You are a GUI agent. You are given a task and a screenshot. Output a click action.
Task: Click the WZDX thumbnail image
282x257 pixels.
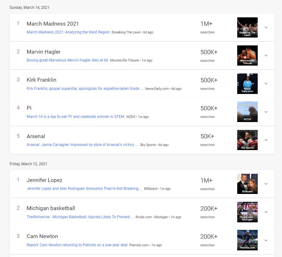247,112
